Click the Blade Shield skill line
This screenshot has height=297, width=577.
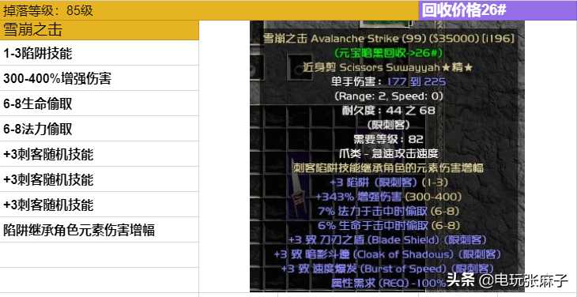coord(388,240)
